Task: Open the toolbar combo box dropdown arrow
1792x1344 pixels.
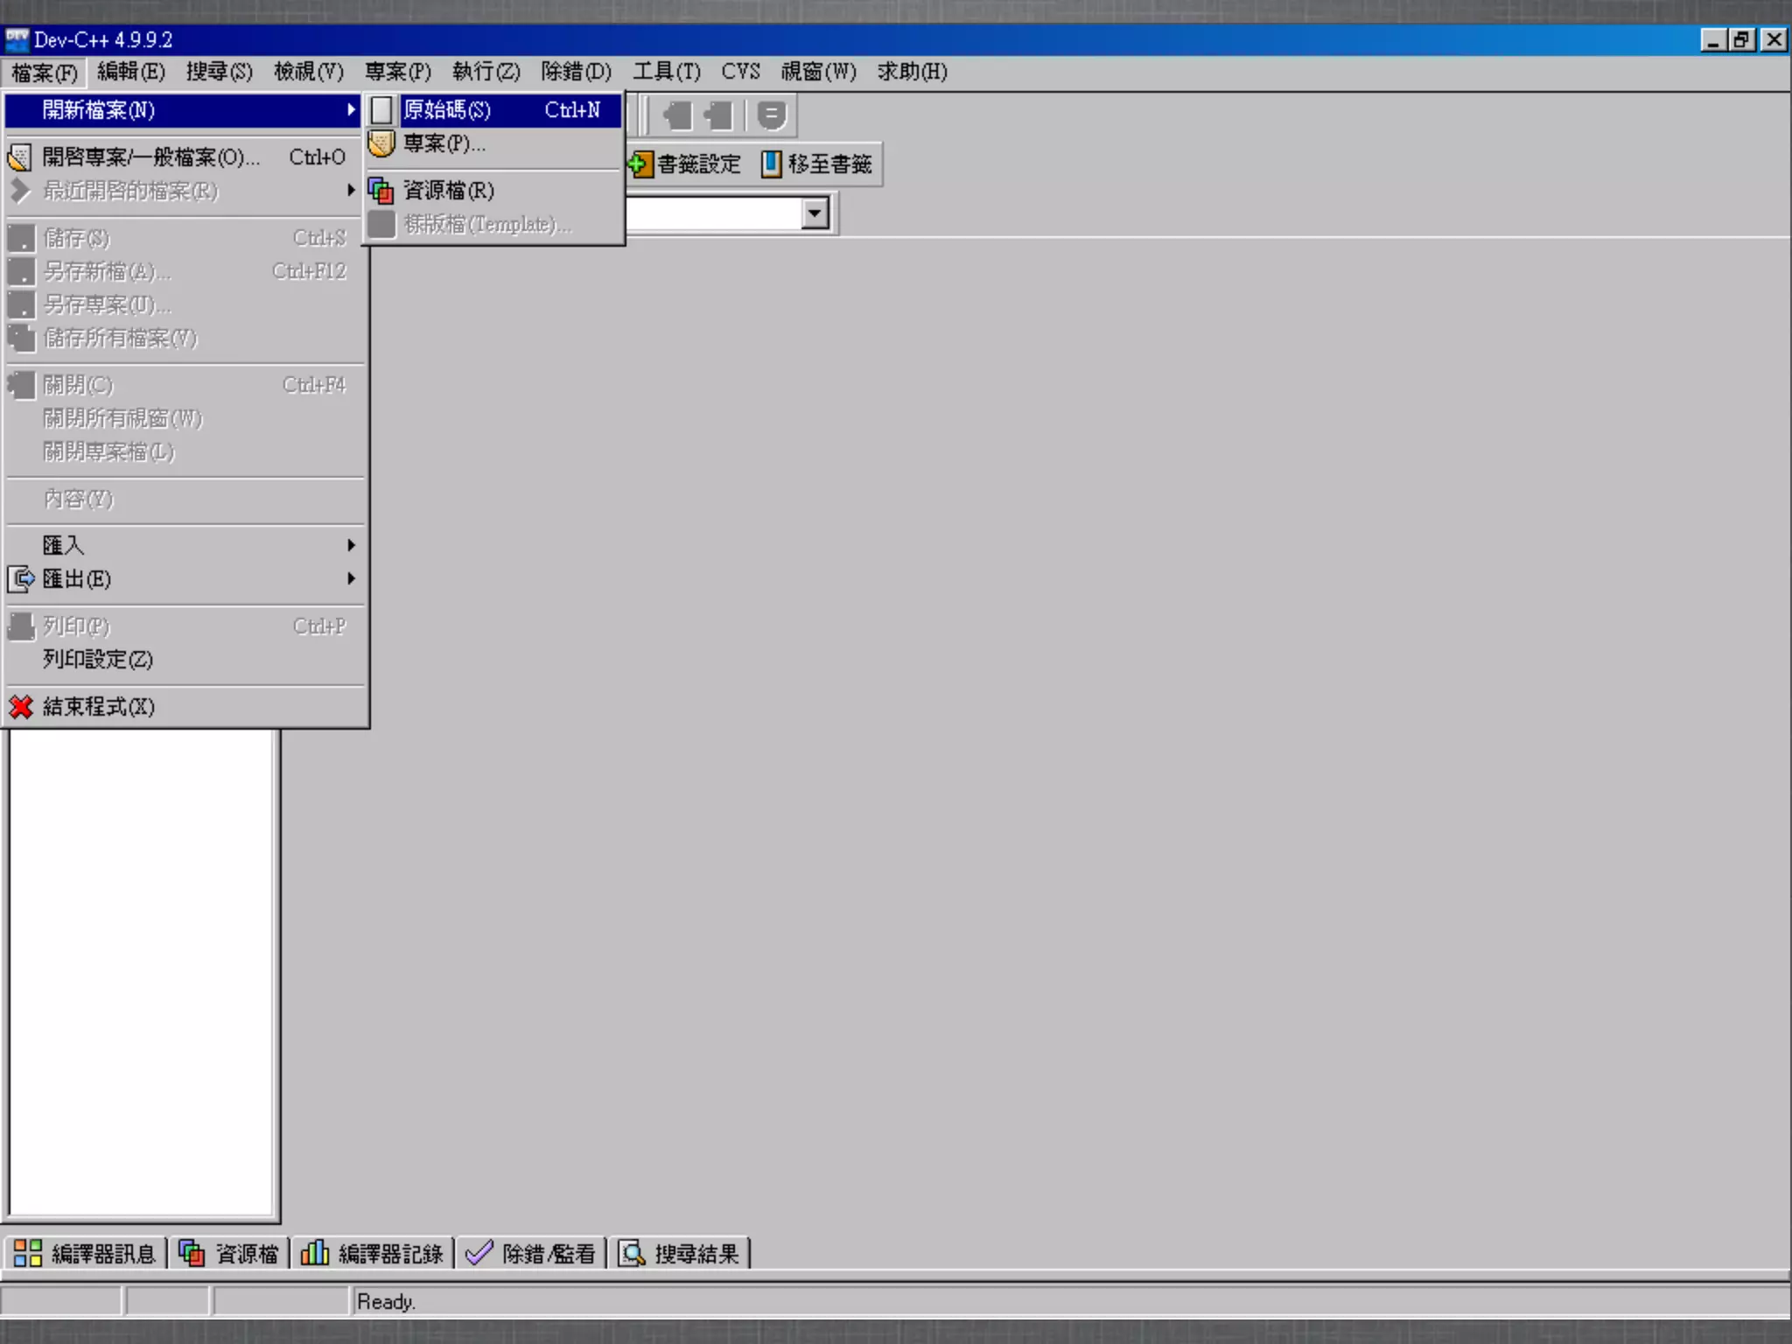Action: (x=815, y=213)
